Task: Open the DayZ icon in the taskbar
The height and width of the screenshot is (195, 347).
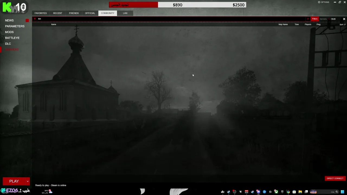Action: 223,192
